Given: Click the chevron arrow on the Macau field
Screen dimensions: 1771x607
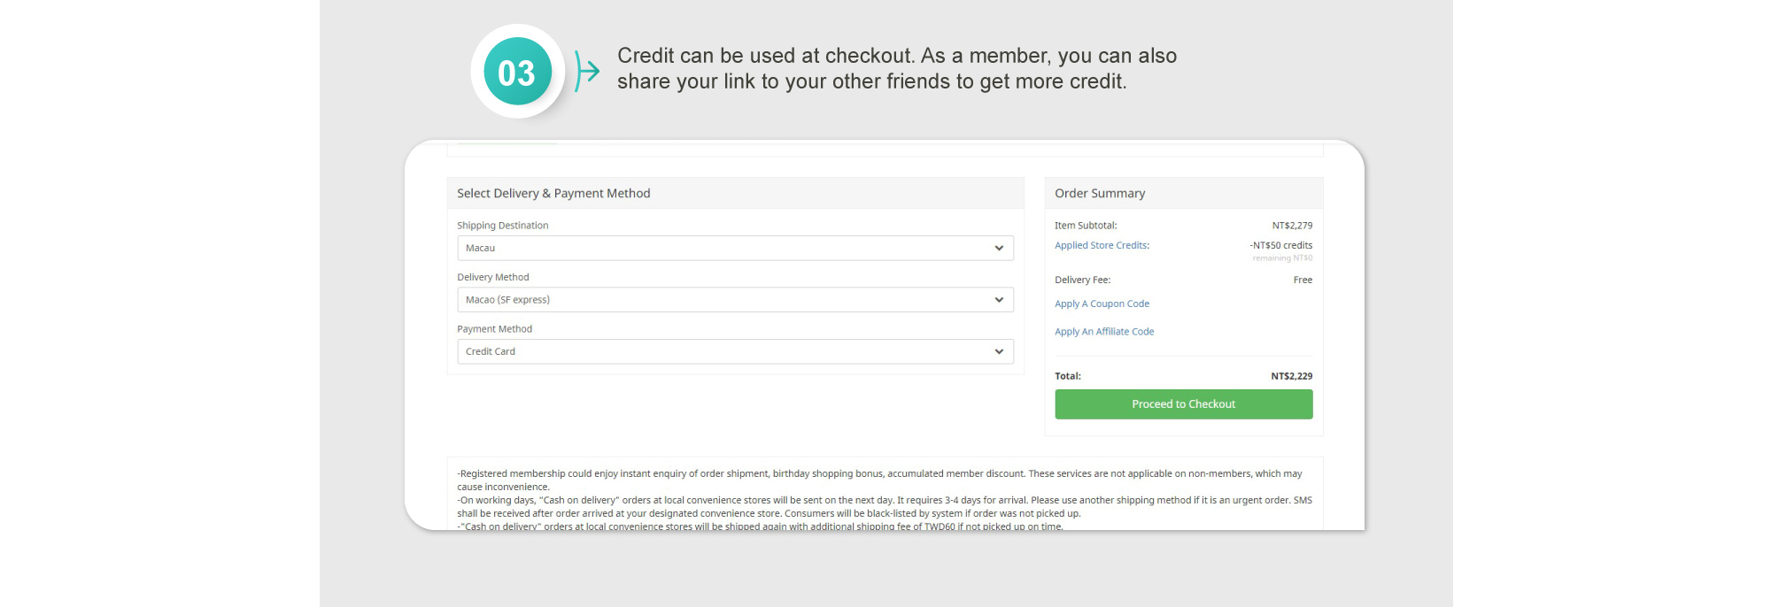Looking at the screenshot, I should click(999, 249).
